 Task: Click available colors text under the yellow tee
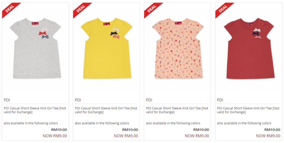click(102, 123)
